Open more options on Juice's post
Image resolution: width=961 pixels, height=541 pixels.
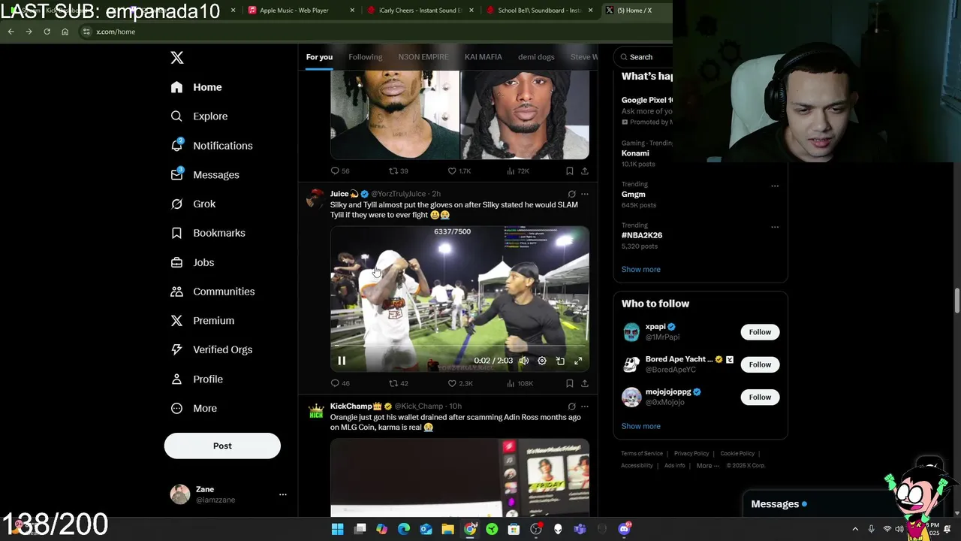(x=585, y=194)
